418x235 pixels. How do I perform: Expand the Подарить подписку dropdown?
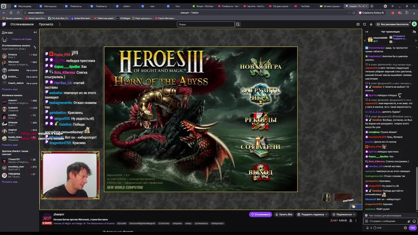click(326, 214)
